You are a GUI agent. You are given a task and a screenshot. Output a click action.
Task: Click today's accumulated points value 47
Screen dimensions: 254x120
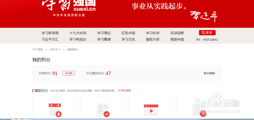click(108, 73)
